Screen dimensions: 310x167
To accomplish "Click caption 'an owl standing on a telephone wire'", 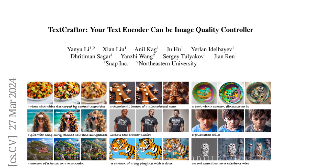I will tap(220, 163).
